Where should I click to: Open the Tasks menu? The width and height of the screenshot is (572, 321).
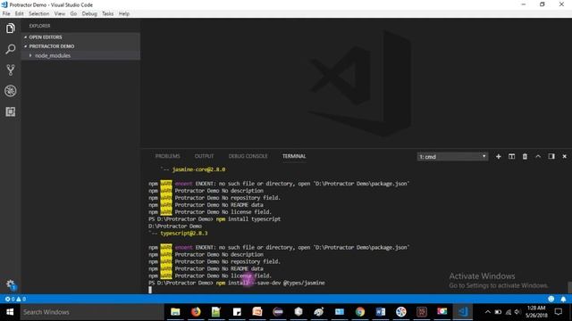click(x=107, y=14)
